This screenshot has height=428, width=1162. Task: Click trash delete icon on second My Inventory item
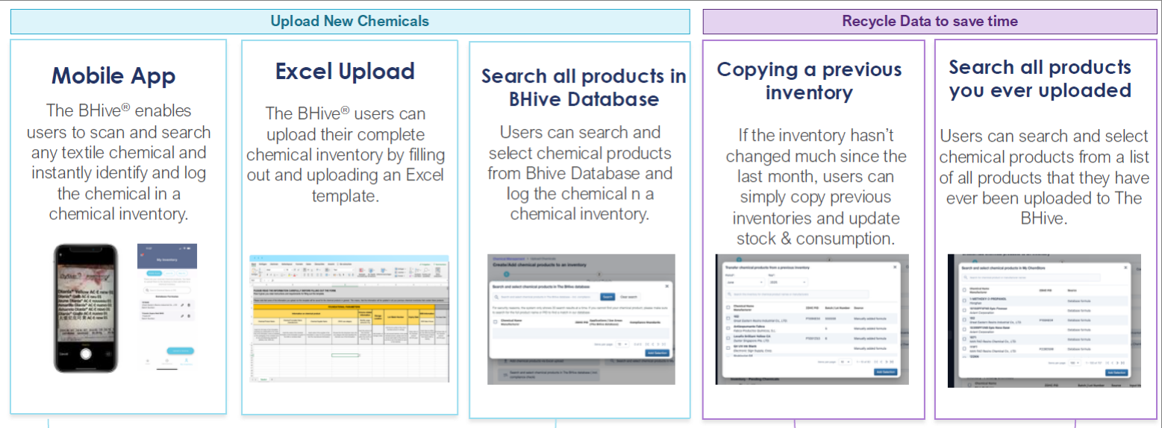(189, 316)
